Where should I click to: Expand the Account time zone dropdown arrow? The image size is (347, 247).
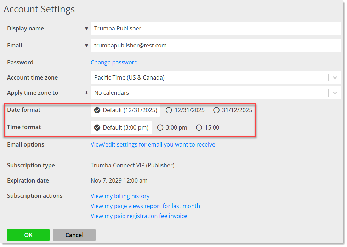[x=335, y=77]
